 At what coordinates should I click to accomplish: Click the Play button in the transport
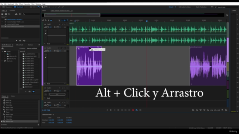(x=111, y=110)
